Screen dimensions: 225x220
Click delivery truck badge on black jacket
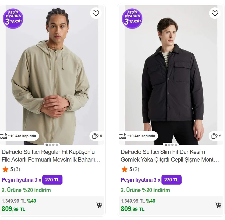(x=138, y=136)
